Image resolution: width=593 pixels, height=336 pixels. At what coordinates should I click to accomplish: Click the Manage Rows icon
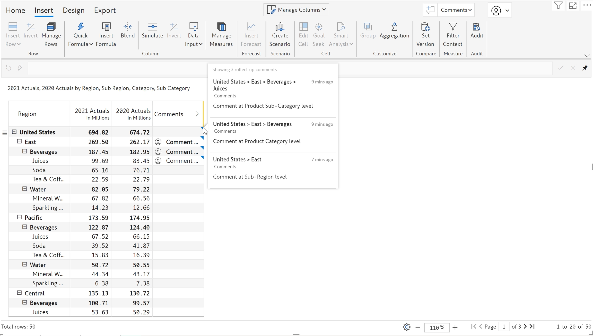pos(51,27)
